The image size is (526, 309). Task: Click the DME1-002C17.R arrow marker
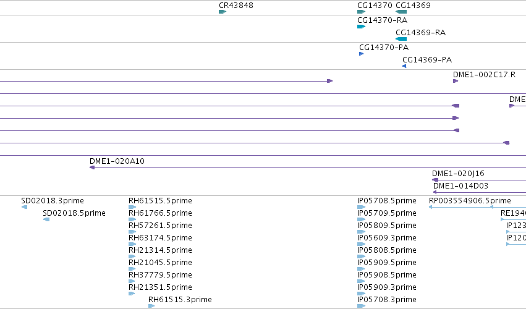coord(456,81)
